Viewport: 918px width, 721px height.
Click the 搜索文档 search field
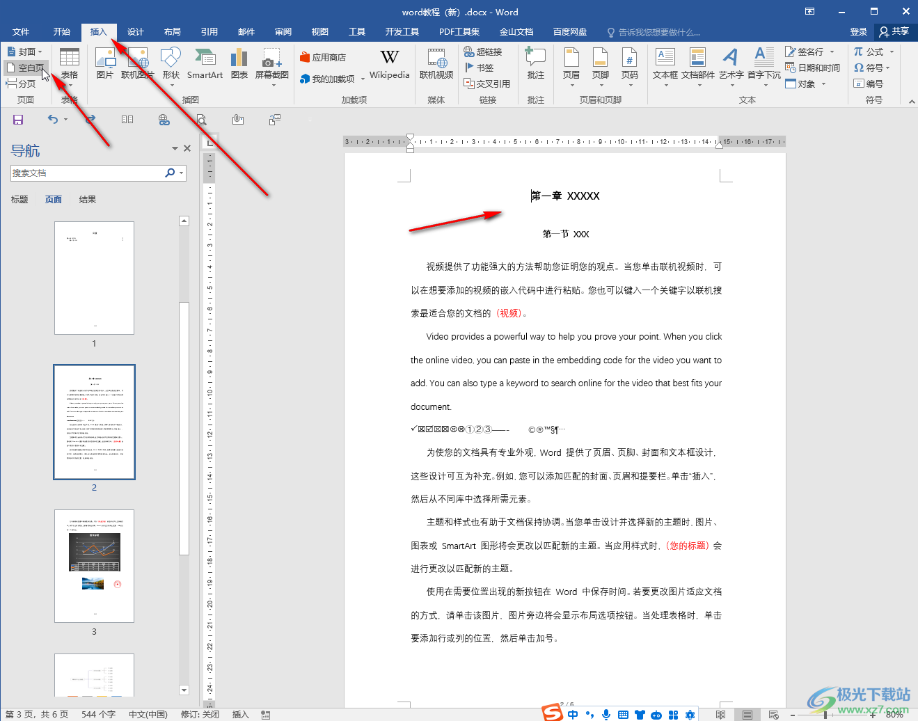(88, 173)
